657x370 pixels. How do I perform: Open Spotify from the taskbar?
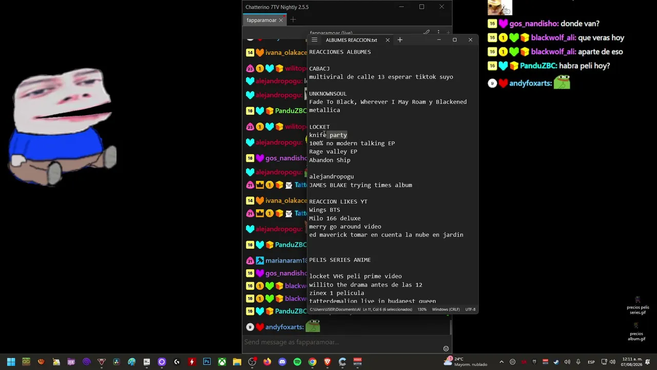tap(297, 362)
